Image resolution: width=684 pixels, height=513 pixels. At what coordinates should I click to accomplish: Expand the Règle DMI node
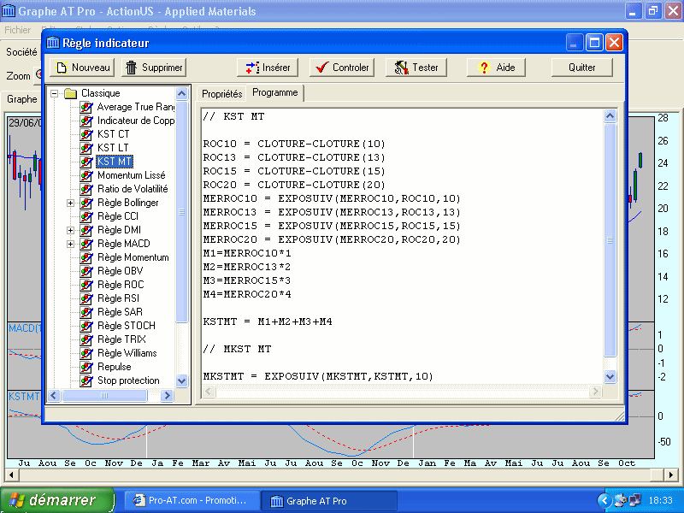coord(70,230)
